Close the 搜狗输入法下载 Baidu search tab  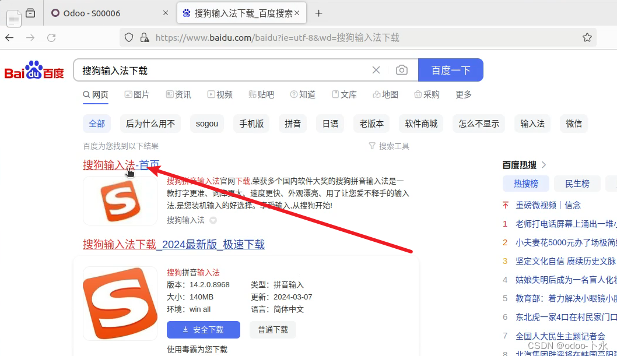pos(297,13)
